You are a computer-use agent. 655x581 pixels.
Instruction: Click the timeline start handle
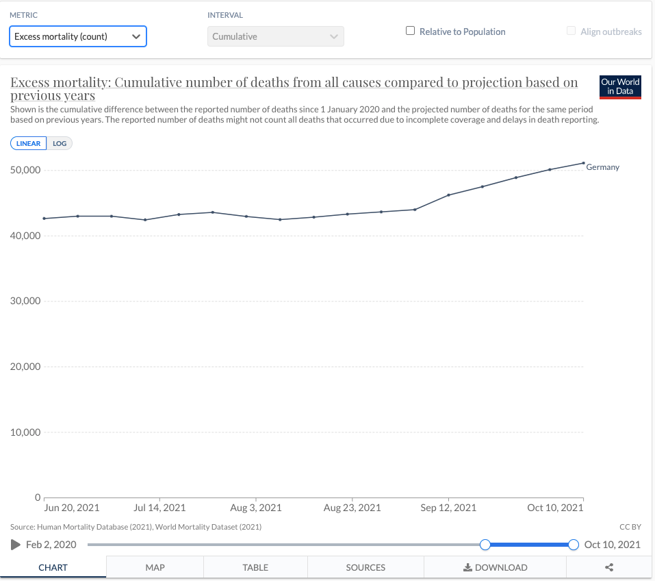click(x=485, y=545)
